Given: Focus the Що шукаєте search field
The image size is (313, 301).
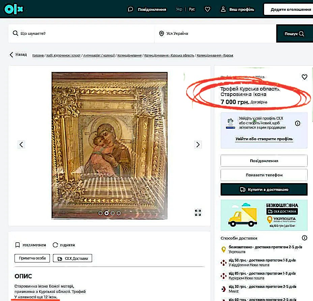Looking at the screenshot, I should tap(81, 33).
